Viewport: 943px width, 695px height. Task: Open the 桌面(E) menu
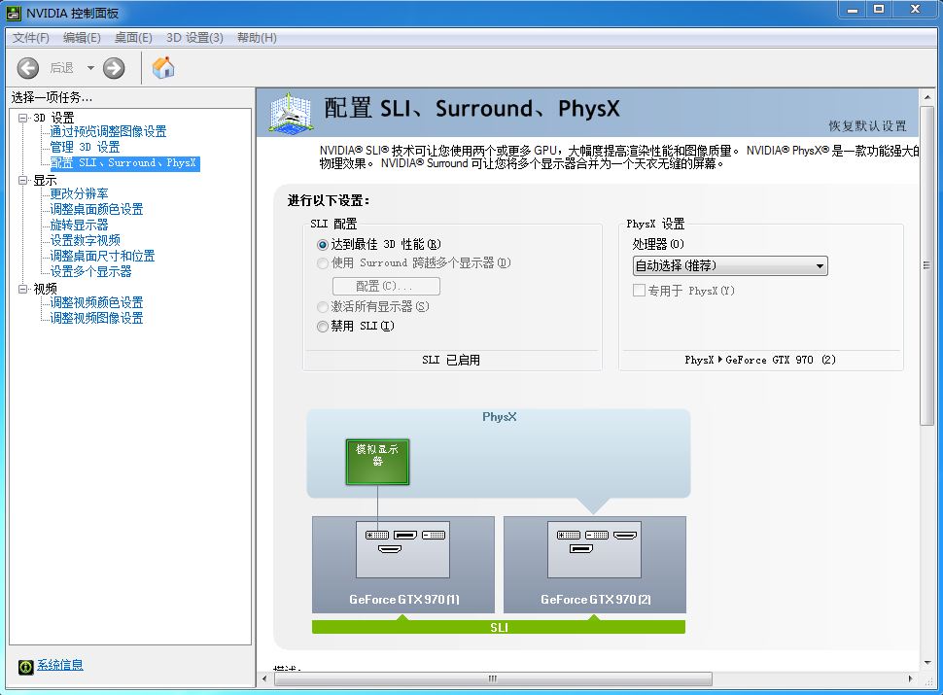point(133,37)
